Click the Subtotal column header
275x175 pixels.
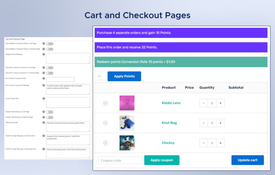click(236, 87)
